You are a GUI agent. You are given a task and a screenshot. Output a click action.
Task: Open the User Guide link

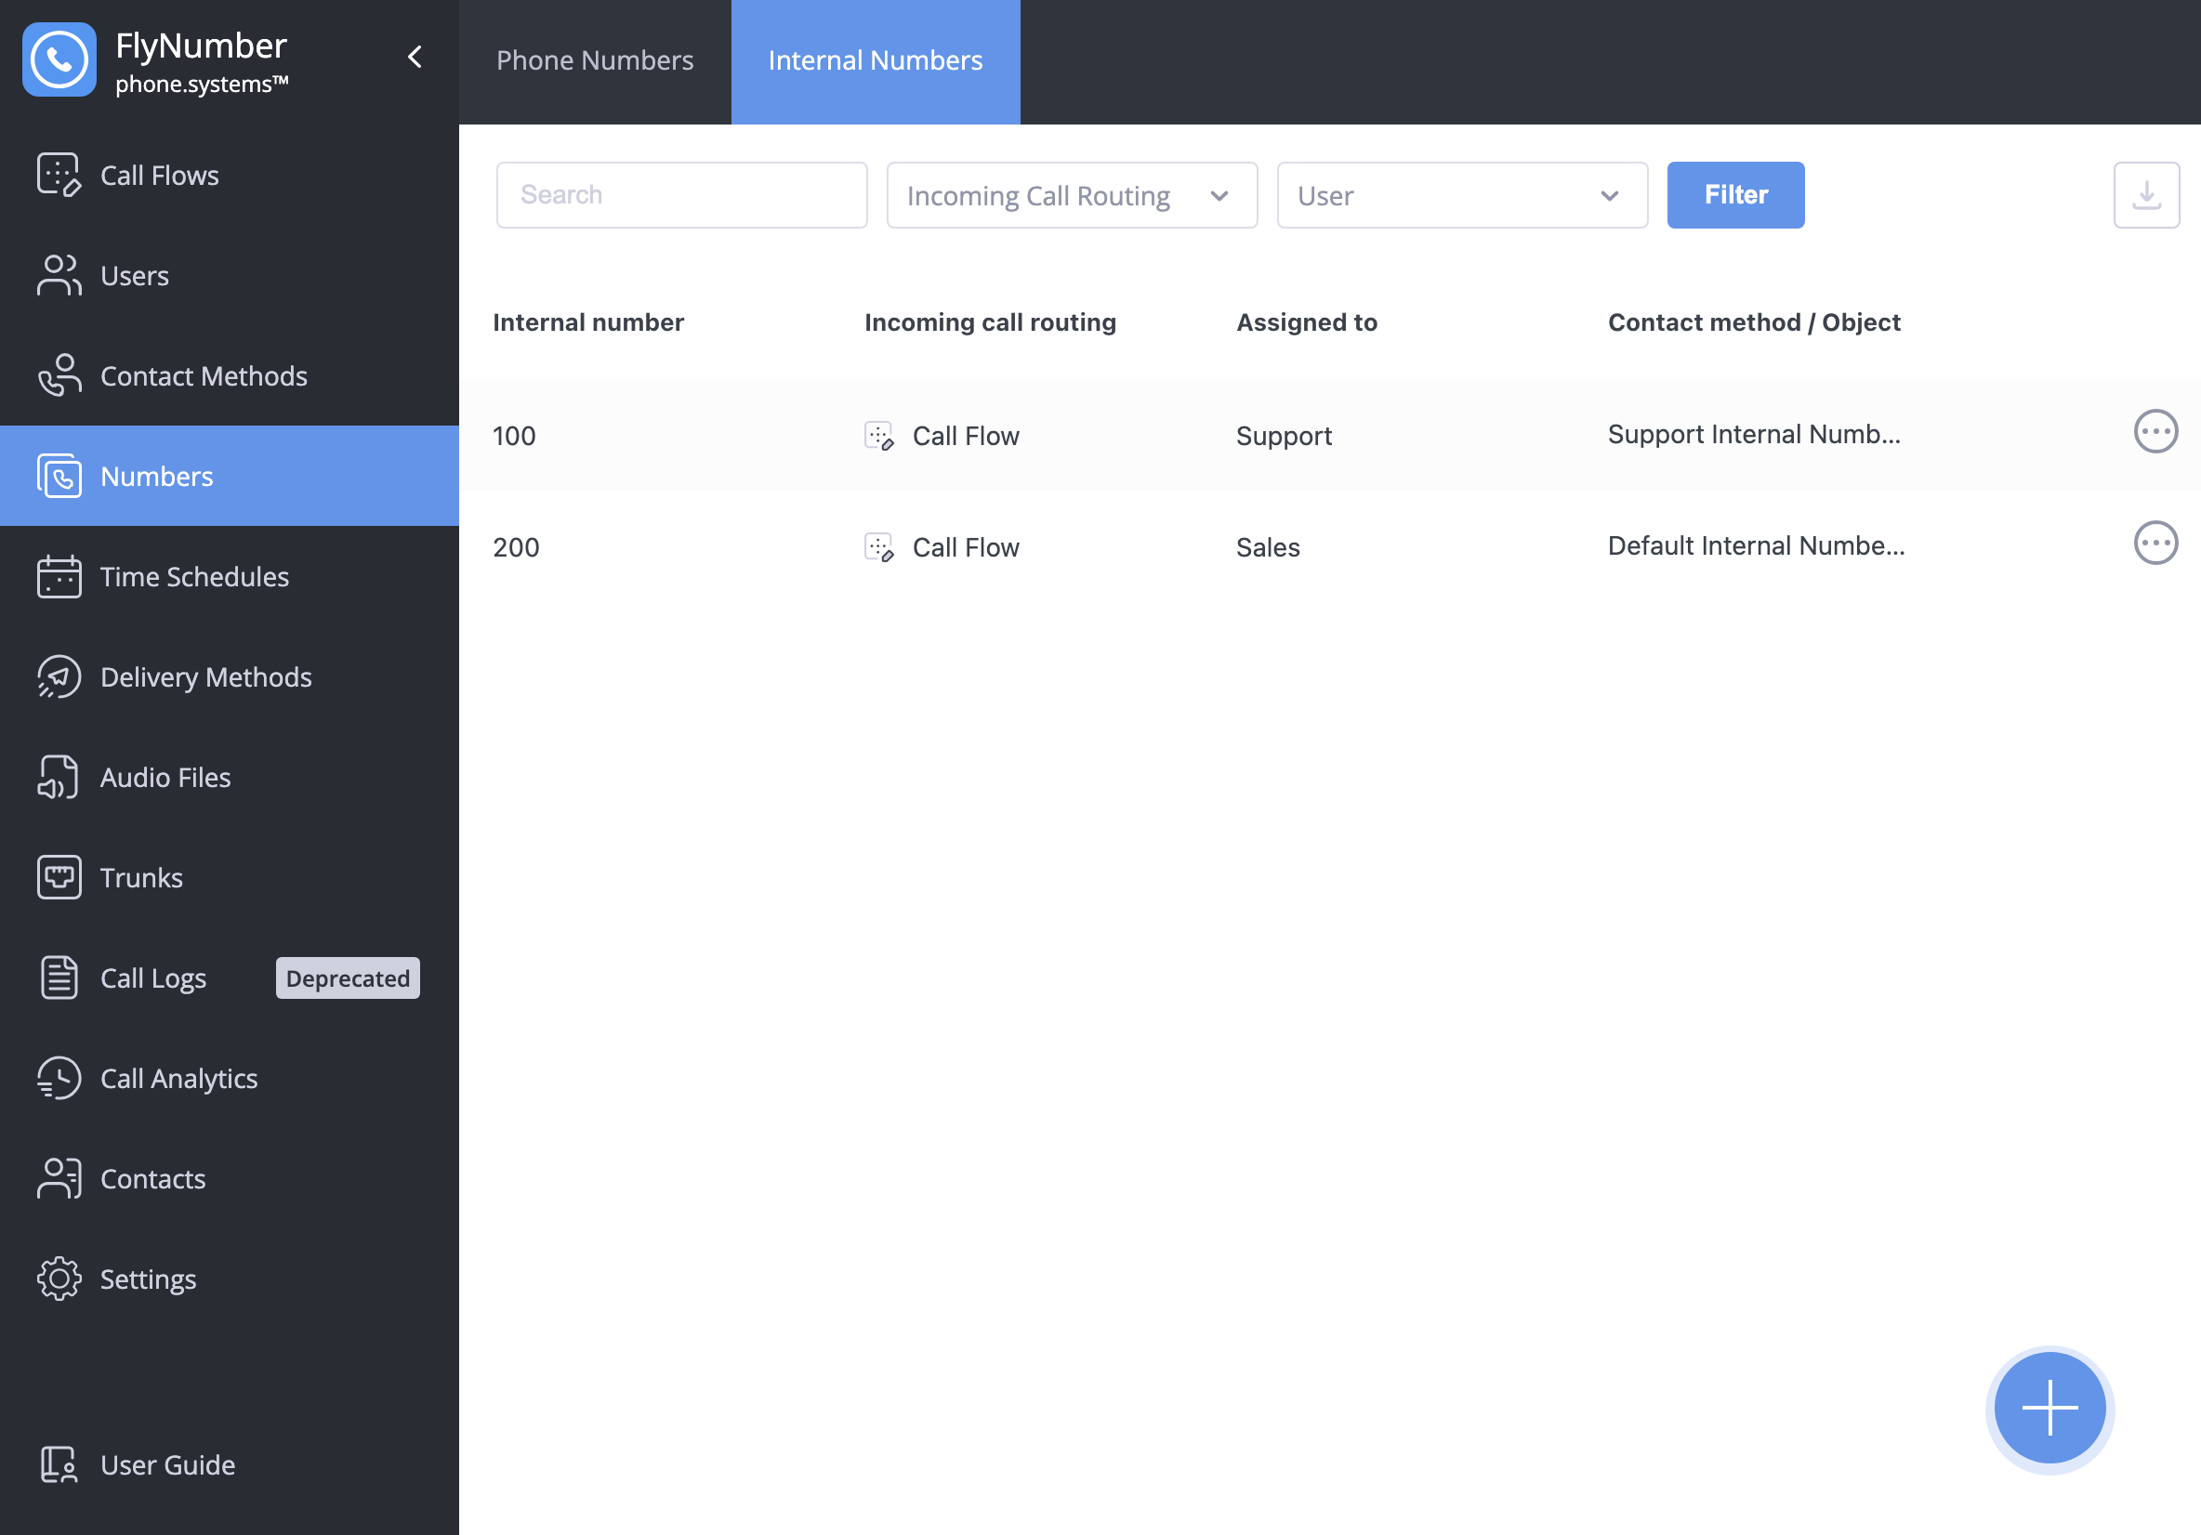(167, 1465)
